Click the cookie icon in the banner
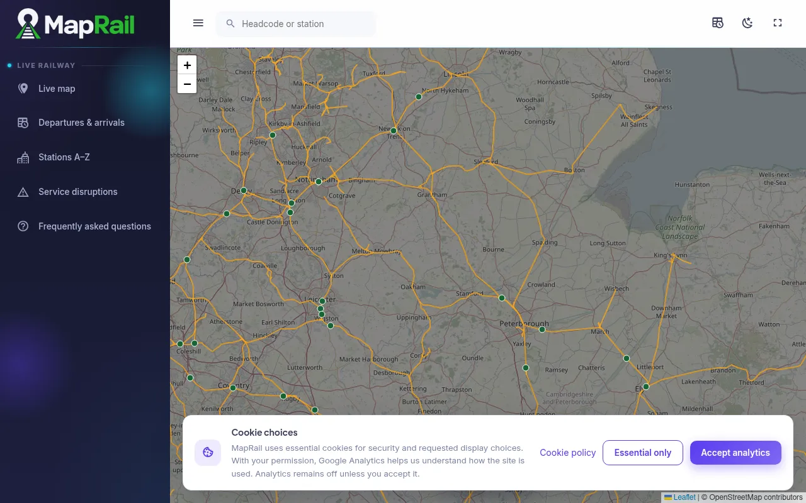Image resolution: width=806 pixels, height=503 pixels. point(208,453)
